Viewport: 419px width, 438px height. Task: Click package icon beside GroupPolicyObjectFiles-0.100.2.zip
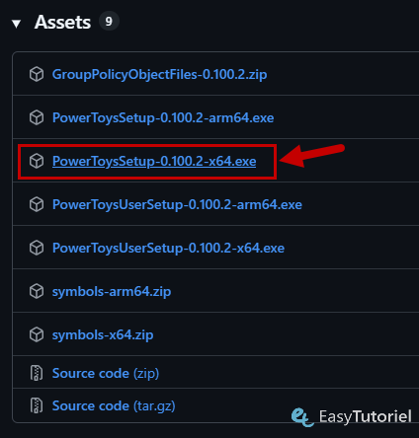37,74
